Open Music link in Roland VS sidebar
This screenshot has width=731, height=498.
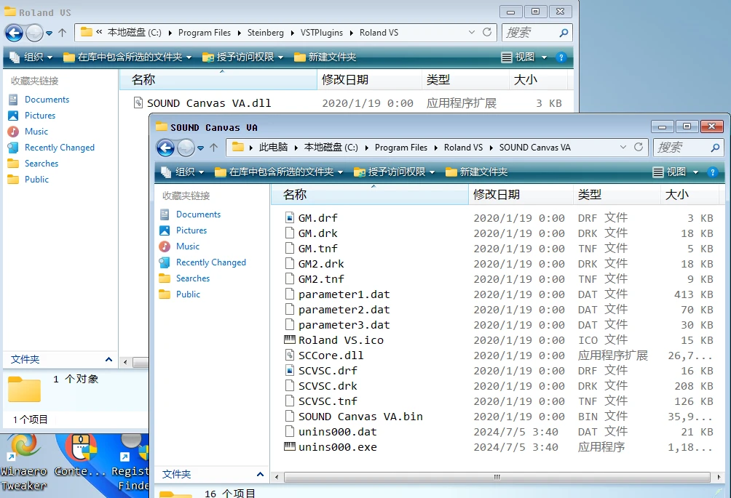click(x=36, y=132)
